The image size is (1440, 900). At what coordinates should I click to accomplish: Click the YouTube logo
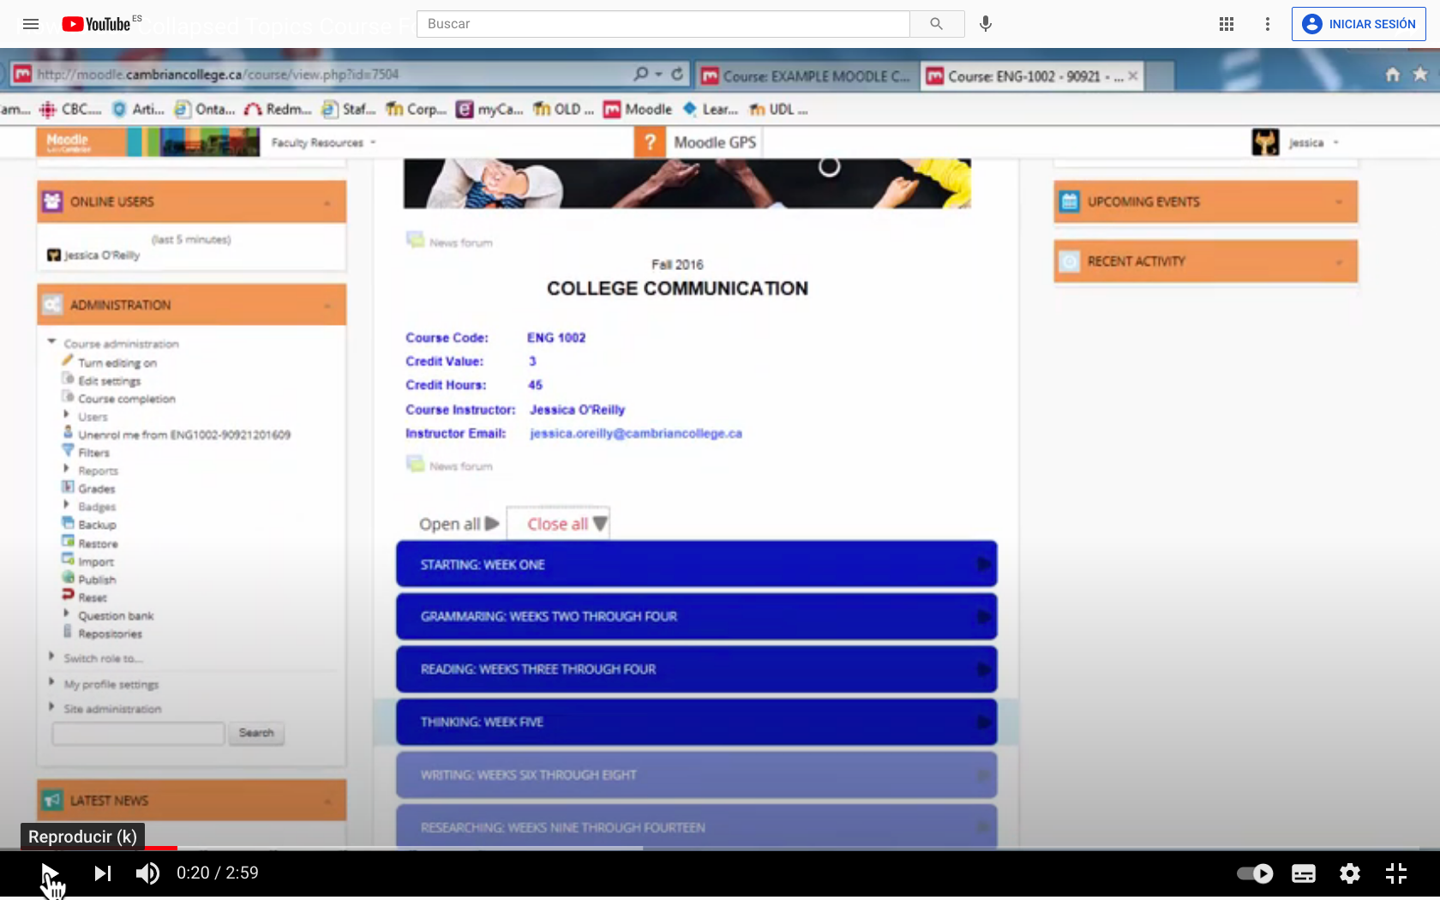click(98, 24)
